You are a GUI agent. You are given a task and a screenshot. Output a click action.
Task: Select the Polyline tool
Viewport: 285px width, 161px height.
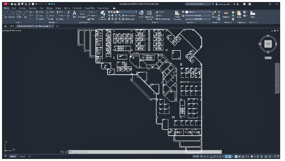(x=12, y=14)
